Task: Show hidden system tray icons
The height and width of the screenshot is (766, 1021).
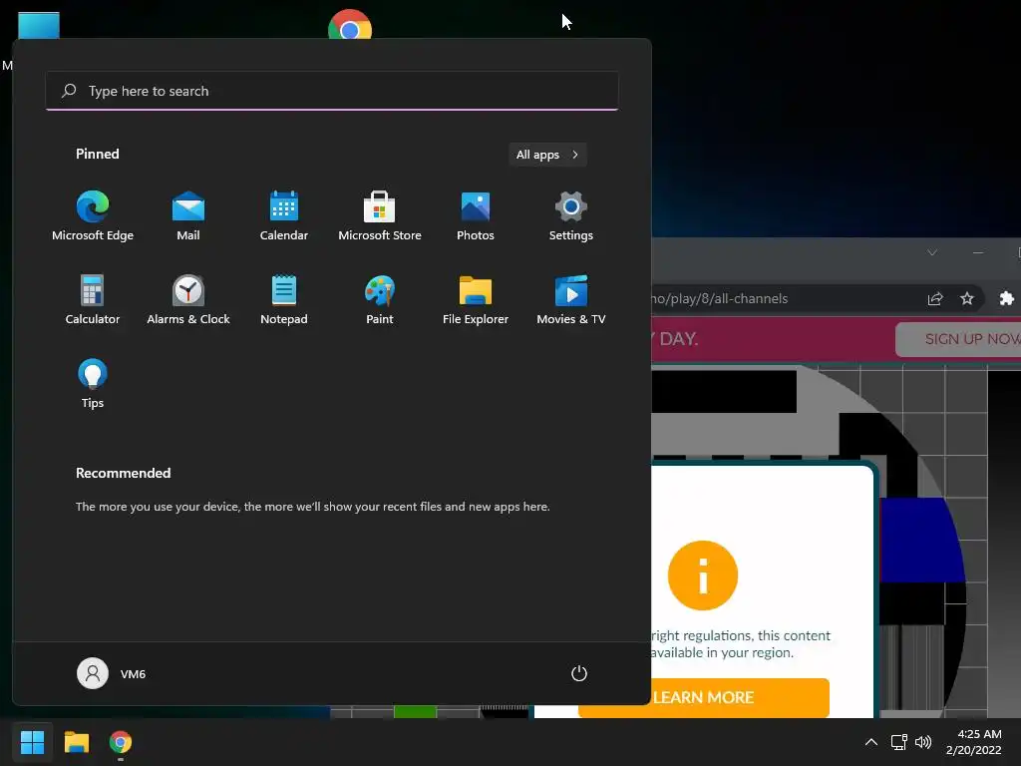Action: coord(870,742)
